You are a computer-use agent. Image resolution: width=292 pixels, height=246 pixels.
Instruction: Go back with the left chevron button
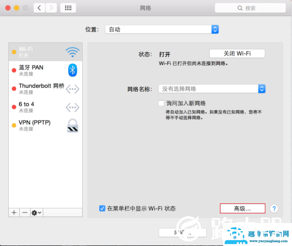[x=39, y=8]
